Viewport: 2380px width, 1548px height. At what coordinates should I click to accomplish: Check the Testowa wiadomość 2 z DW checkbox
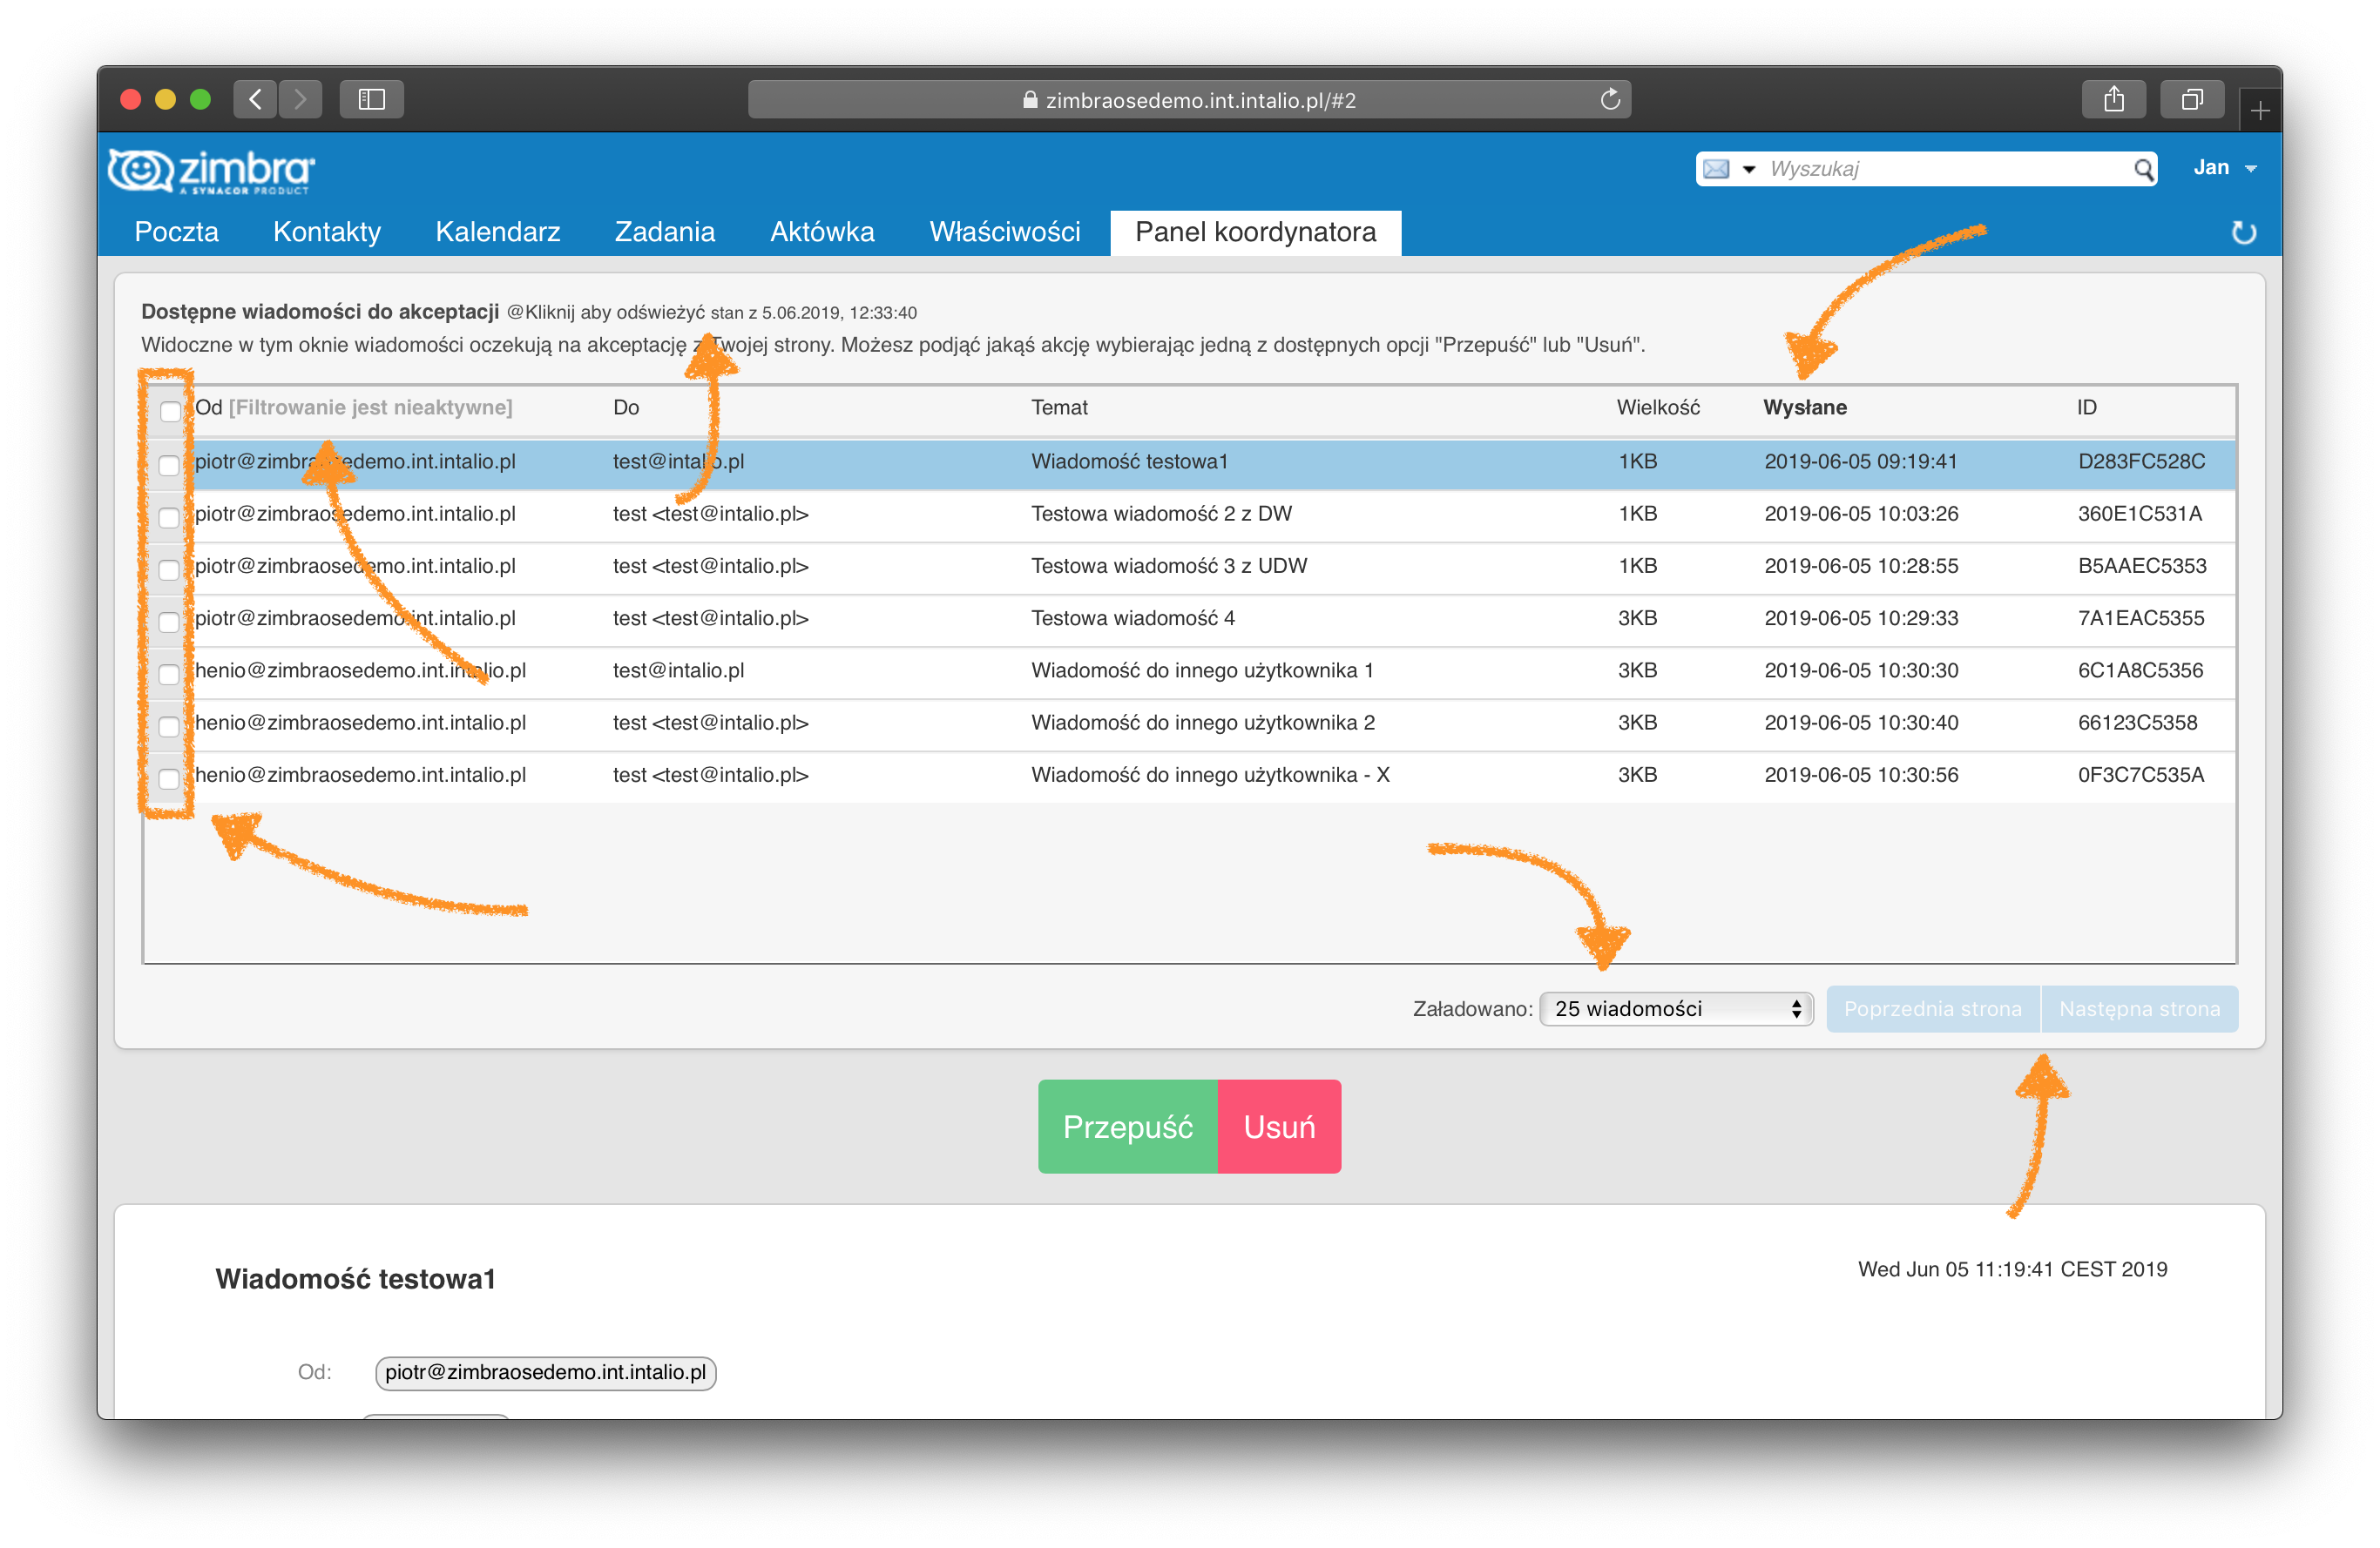[x=169, y=516]
